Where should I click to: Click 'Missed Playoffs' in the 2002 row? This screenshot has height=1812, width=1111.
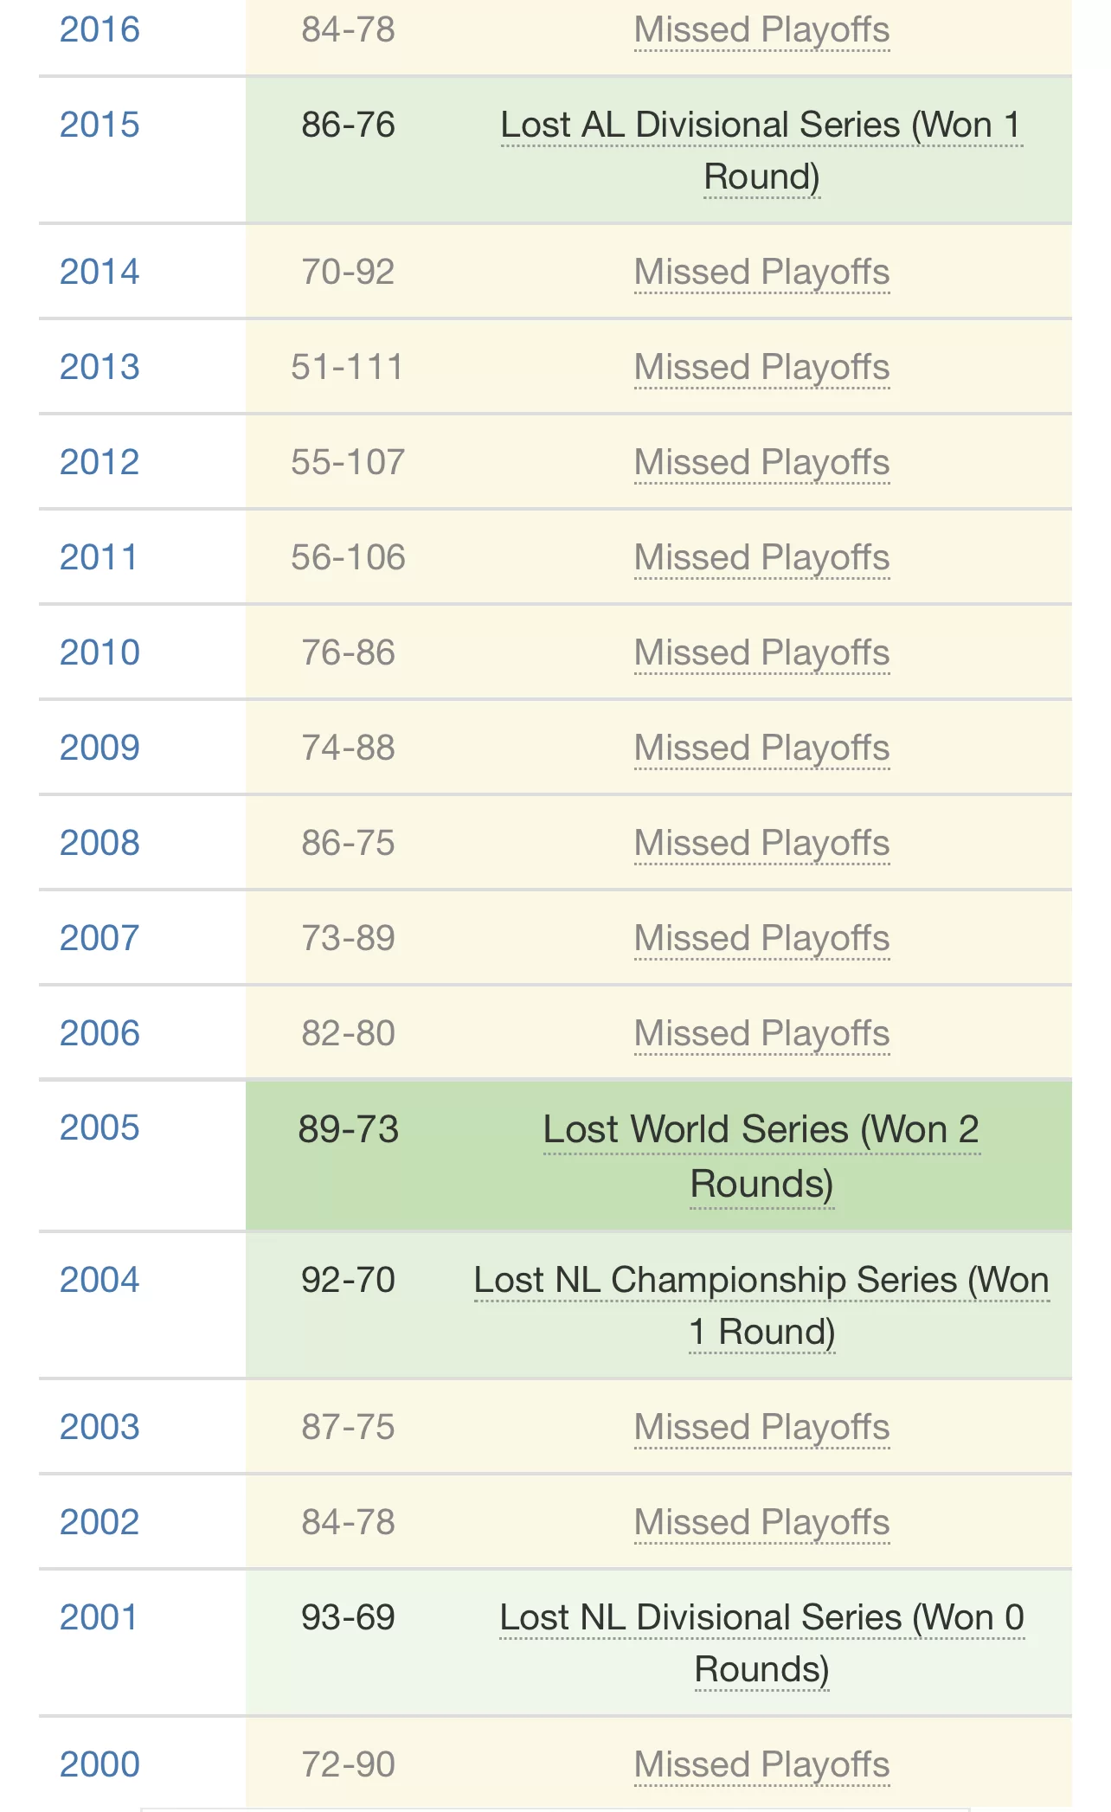coord(761,1522)
